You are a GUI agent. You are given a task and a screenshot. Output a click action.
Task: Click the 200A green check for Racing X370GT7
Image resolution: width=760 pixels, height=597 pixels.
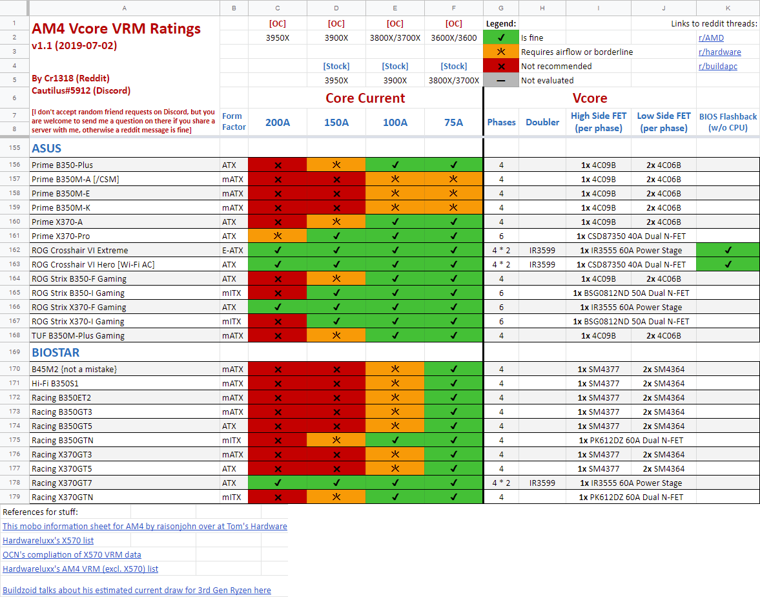click(x=277, y=483)
